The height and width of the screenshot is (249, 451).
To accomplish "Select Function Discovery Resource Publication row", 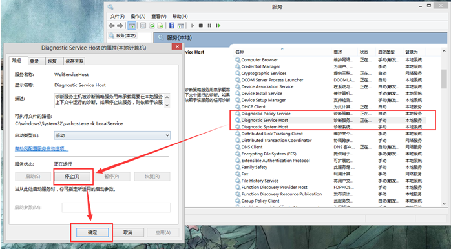I will [330, 194].
